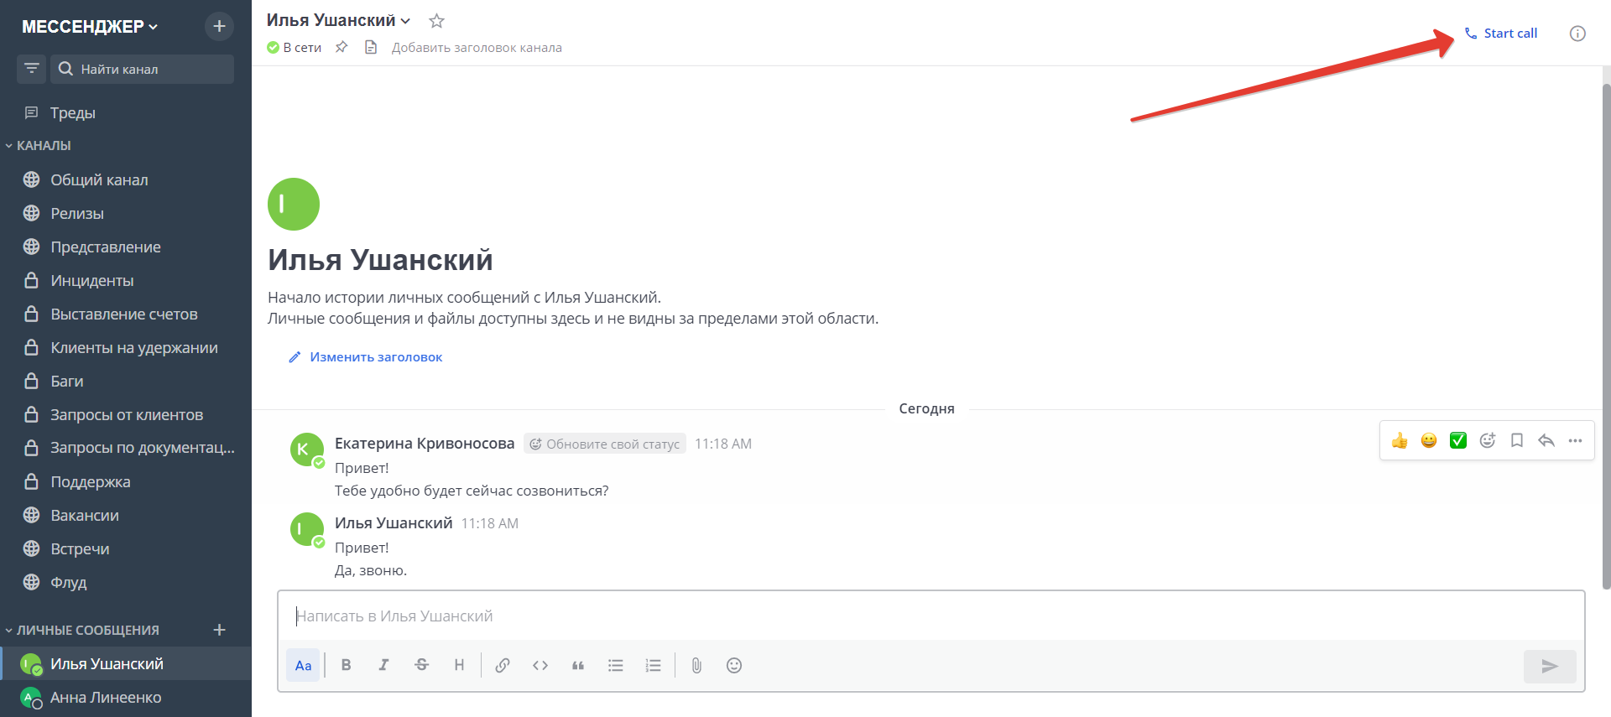Click plus button next to МЕССЕНДЖЕР
Image resolution: width=1611 pixels, height=717 pixels.
(x=219, y=26)
